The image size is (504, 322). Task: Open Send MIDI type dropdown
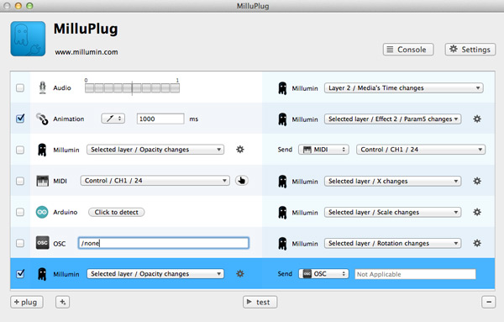pyautogui.click(x=323, y=150)
